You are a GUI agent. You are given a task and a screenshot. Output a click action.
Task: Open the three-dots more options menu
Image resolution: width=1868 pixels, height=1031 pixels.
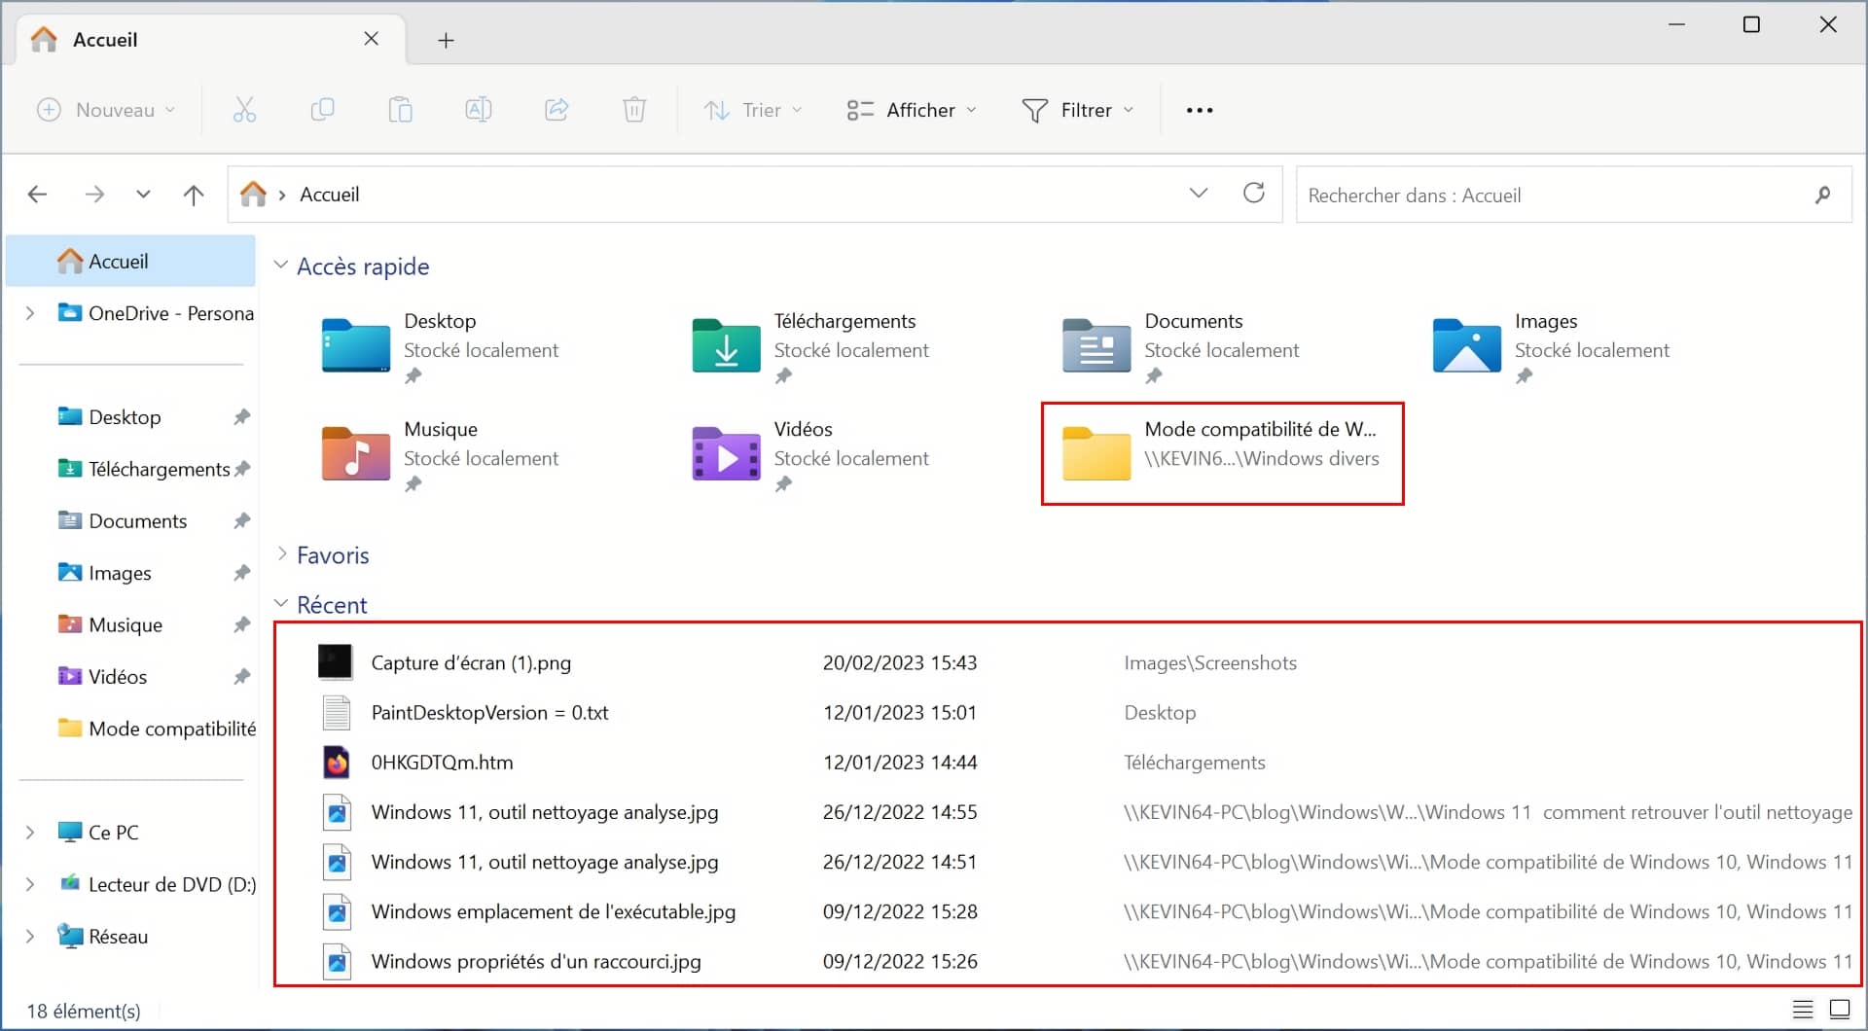(1200, 110)
